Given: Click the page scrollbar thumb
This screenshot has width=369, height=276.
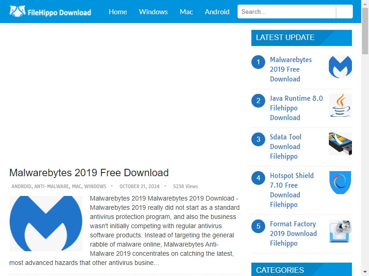Looking at the screenshot, I should (x=365, y=30).
